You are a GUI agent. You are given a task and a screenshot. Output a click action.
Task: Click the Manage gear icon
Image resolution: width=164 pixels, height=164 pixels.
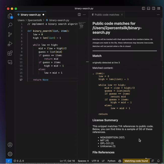point(10,154)
